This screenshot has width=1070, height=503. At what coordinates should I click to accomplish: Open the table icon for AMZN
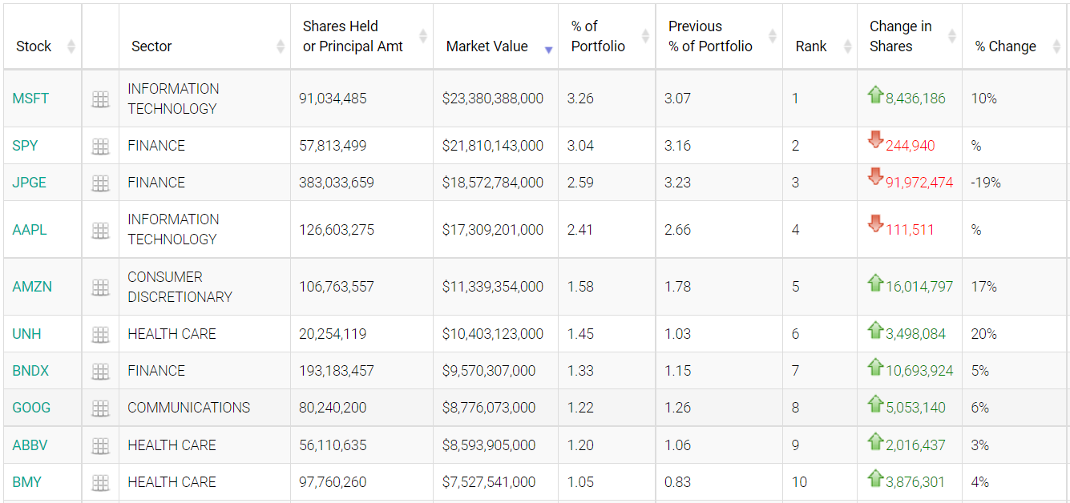(100, 288)
